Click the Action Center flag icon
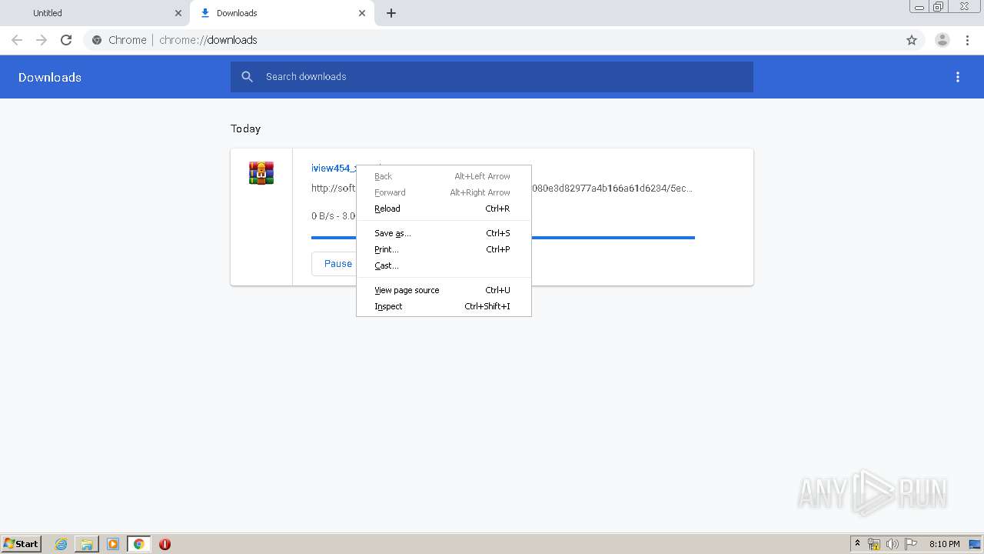The height and width of the screenshot is (554, 984). tap(911, 544)
